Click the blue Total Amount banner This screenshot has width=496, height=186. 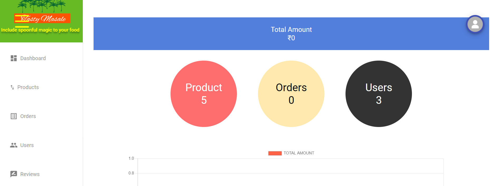[x=291, y=34]
